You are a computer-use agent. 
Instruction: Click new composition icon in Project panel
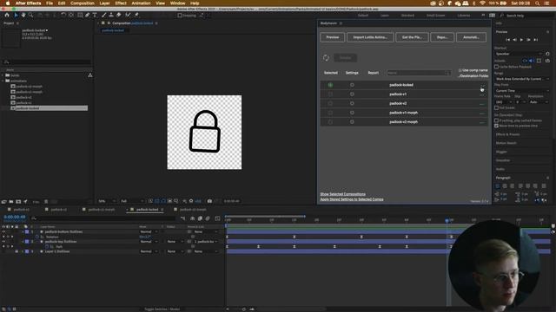[x=18, y=202]
